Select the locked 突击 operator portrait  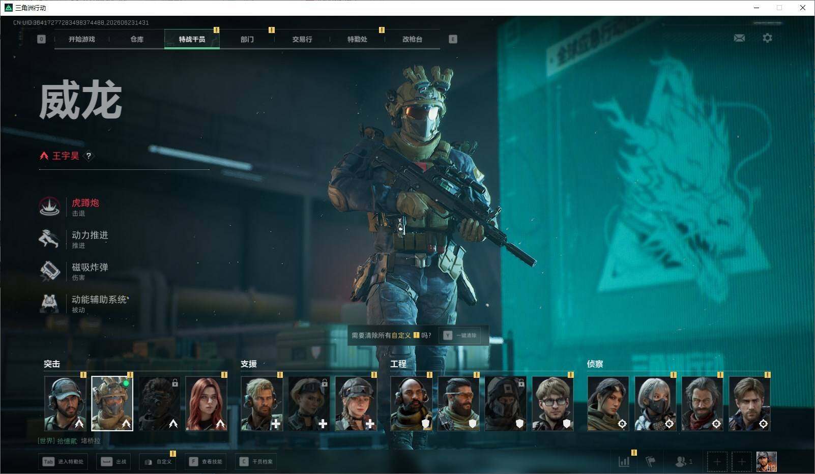159,403
